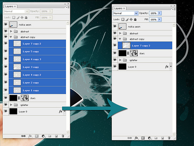Expand splatter group in right panel

[x=120, y=60]
